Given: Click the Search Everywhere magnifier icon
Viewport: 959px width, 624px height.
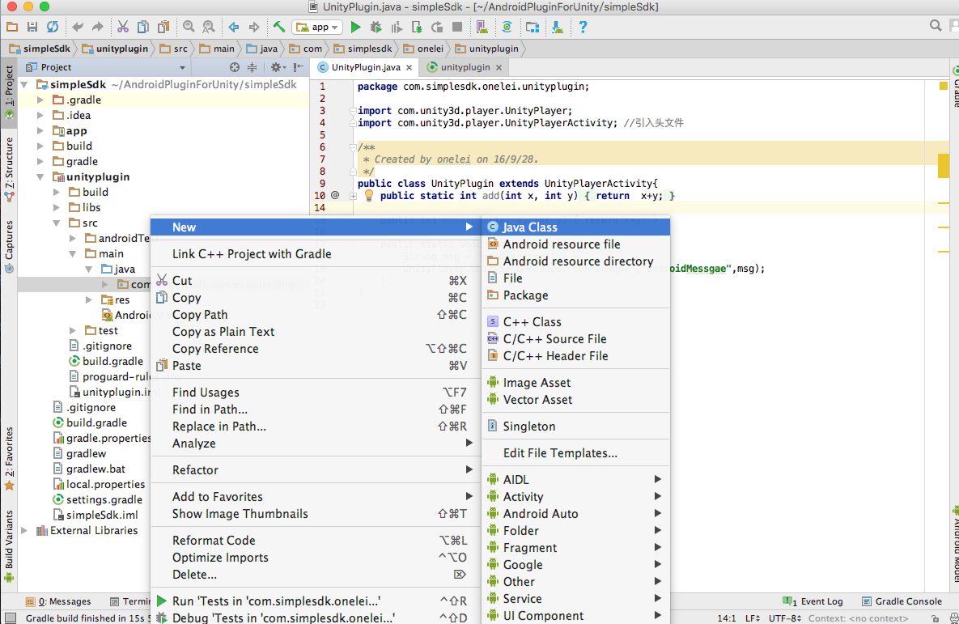Looking at the screenshot, I should 936,26.
